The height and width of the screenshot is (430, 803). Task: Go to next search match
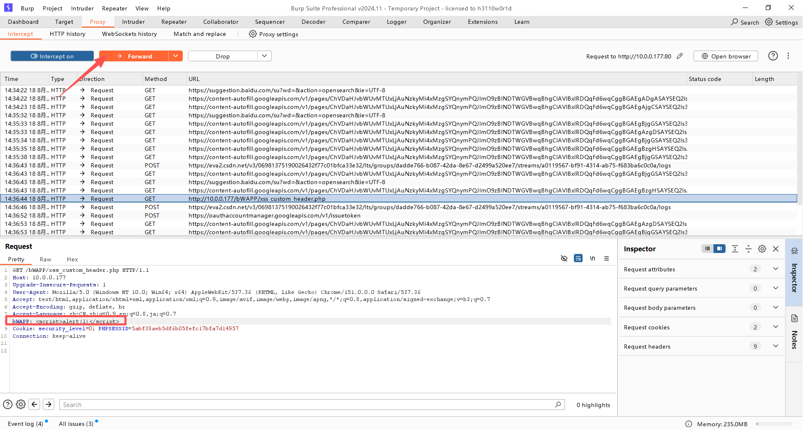[x=49, y=404]
